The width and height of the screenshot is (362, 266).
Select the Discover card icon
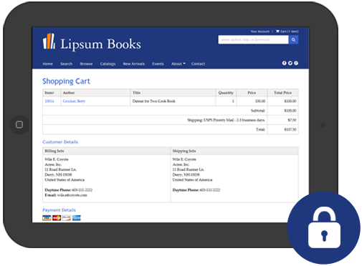(x=67, y=218)
